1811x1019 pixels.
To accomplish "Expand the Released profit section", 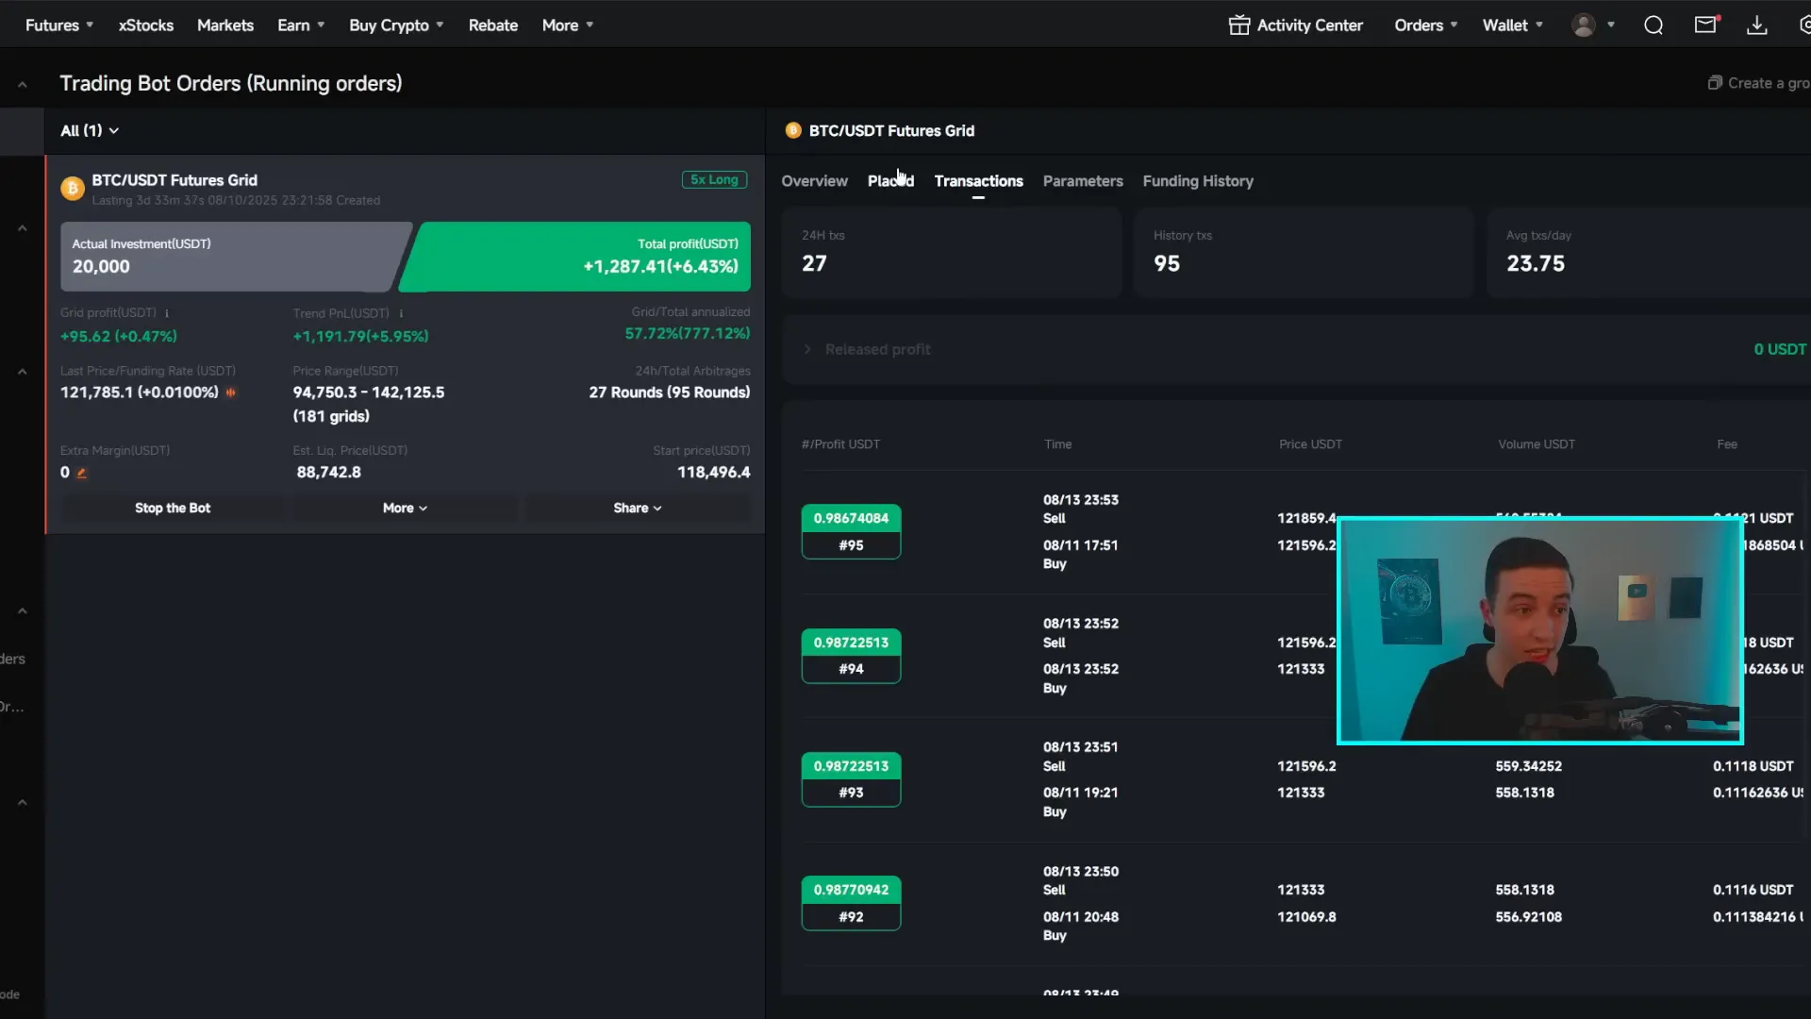I will point(808,349).
